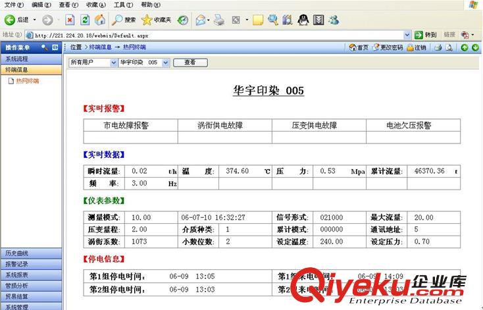Go to 首页 home link
Screen dimensions: 483x310
click(x=359, y=47)
